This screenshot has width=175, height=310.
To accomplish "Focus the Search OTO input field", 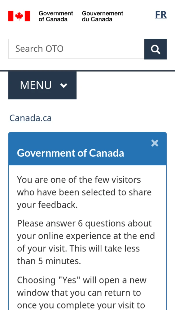I will pyautogui.click(x=76, y=49).
